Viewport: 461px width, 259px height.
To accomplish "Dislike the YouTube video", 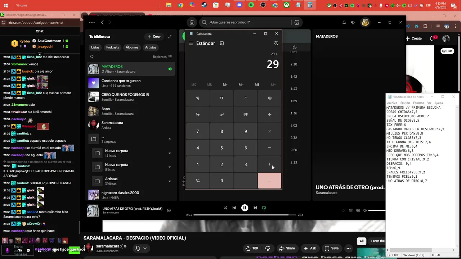I will [268, 248].
